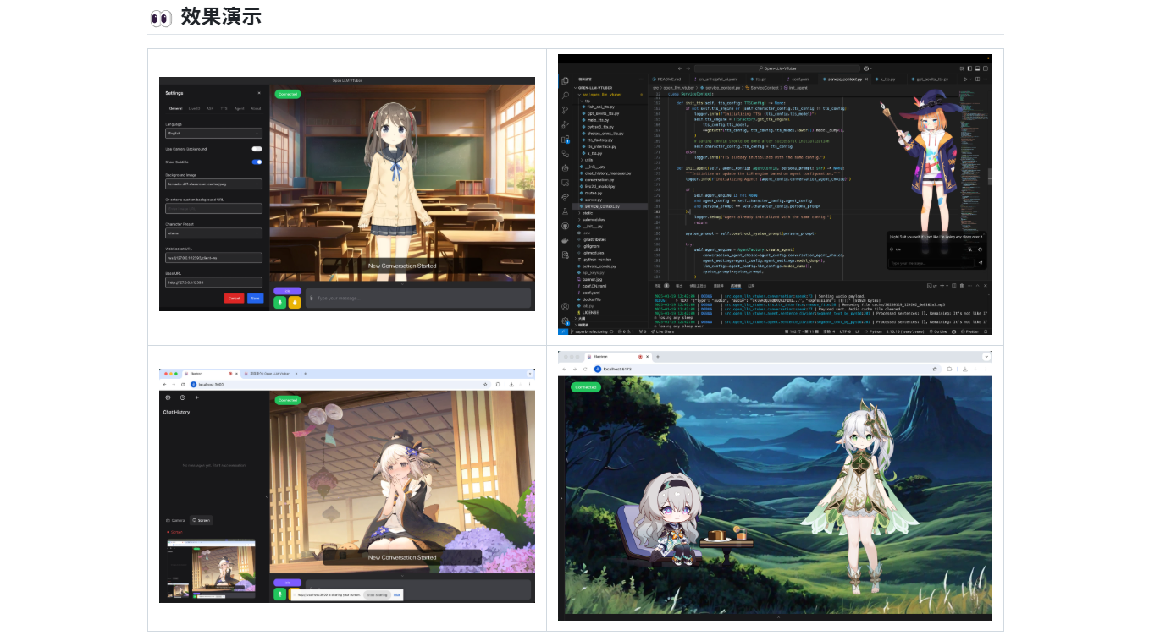Click the green microphone button in screen-sharing screenshot
Image resolution: width=1149 pixels, height=641 pixels.
280,594
